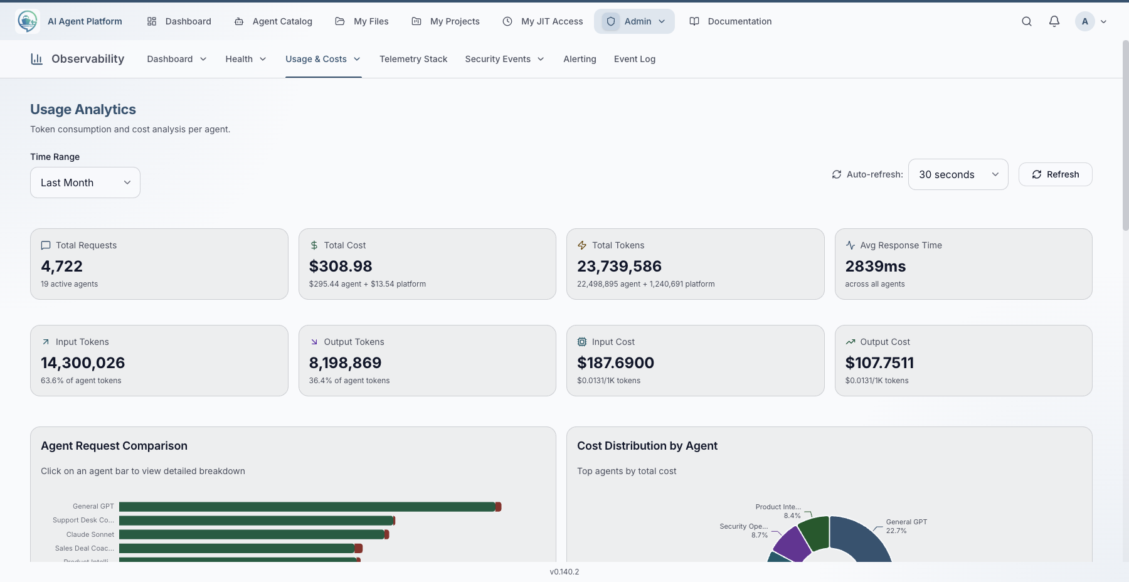Open the 30 seconds auto-refresh dropdown
The image size is (1129, 582).
tap(958, 174)
